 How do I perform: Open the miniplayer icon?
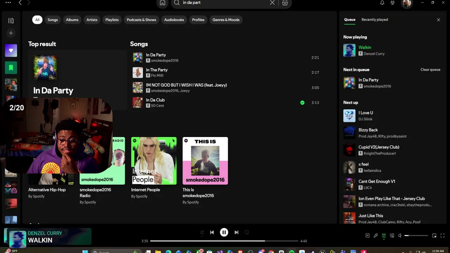[x=434, y=235]
